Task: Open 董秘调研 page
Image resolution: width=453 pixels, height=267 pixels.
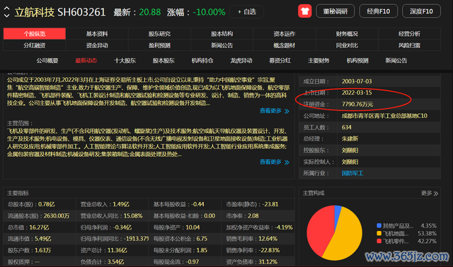Action: click(x=335, y=11)
